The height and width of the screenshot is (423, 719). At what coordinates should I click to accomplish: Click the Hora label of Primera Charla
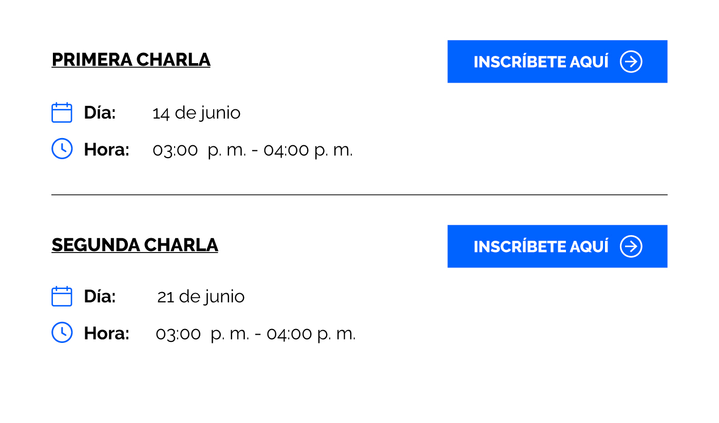(x=106, y=149)
